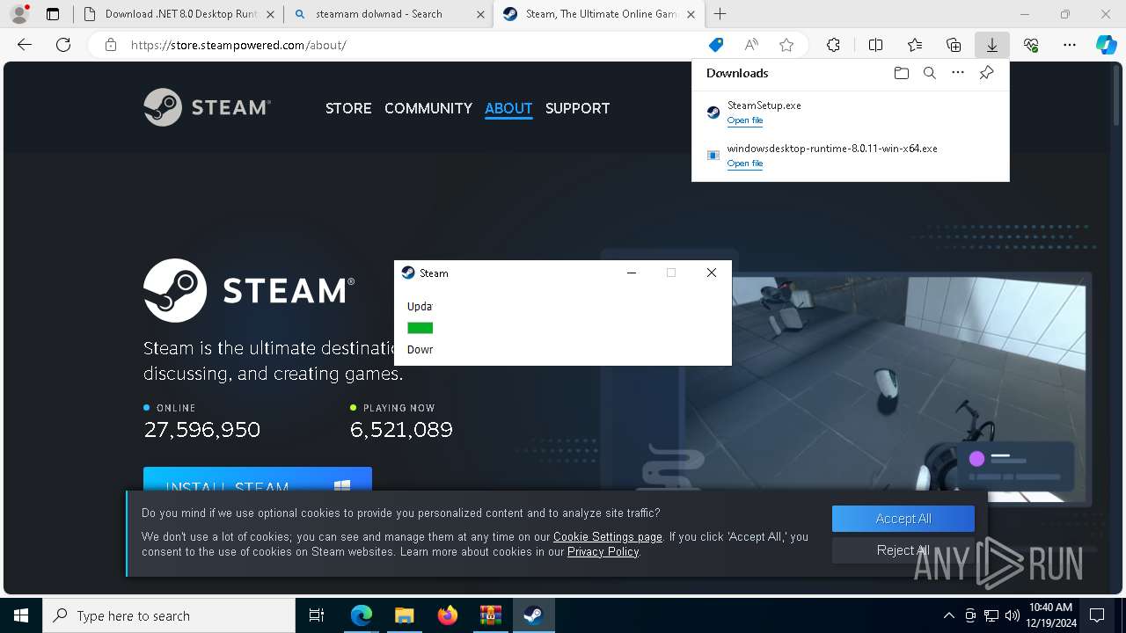The width and height of the screenshot is (1126, 633).
Task: Toggle the Downloads toolbar button
Action: tap(991, 45)
